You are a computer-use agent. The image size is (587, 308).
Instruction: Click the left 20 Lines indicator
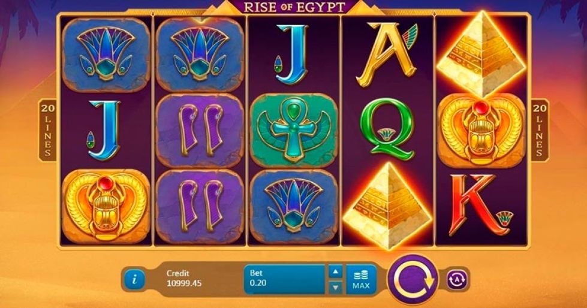(47, 130)
